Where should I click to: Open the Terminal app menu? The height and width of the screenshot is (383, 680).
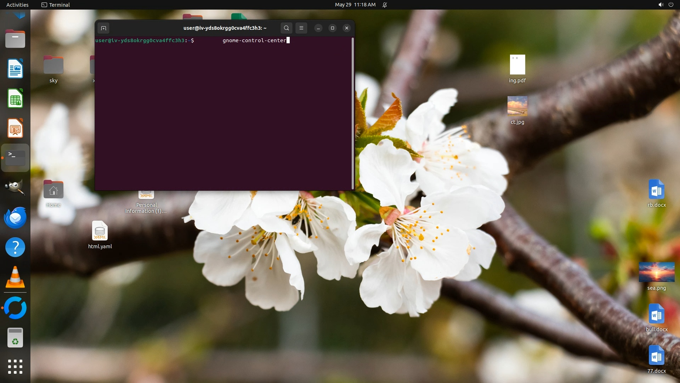(56, 5)
